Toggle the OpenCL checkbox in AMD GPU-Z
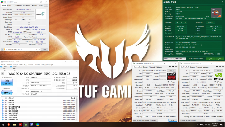The width and height of the screenshot is (225, 127). 144,116
